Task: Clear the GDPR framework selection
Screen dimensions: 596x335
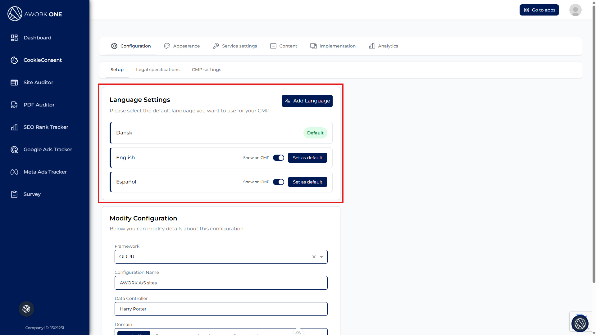Action: (314, 257)
